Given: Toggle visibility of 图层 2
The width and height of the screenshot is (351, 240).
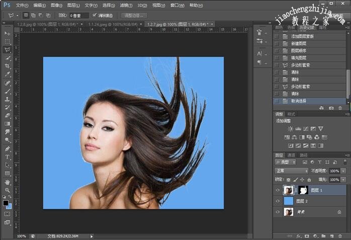Looking at the screenshot, I should tap(278, 201).
